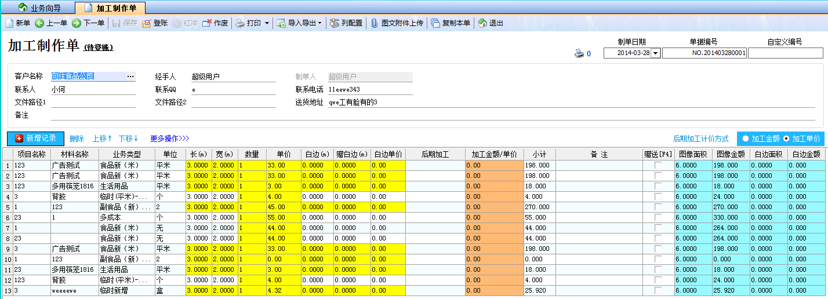Move row down with 下移
Viewport: 828px width, 299px height.
pos(128,138)
